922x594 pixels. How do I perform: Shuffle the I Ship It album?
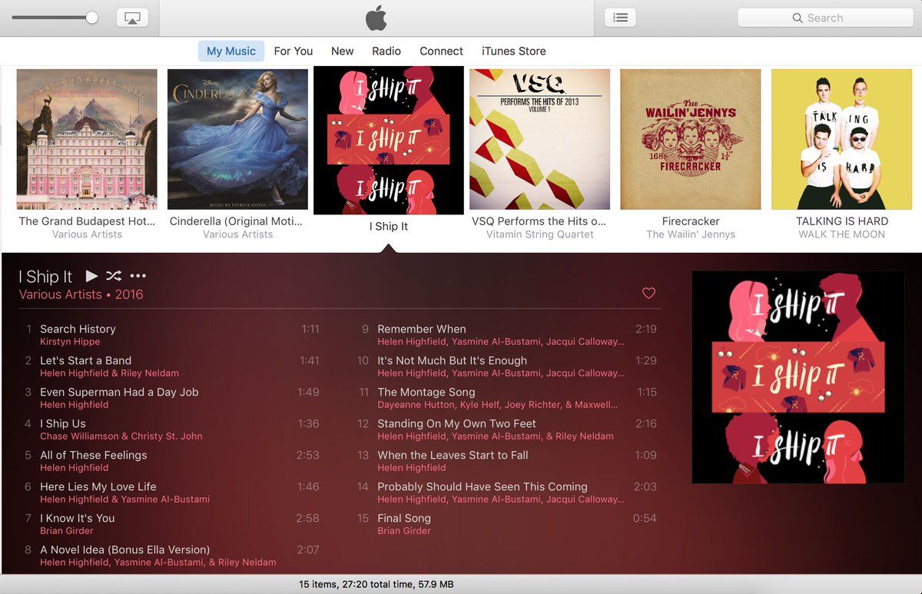pos(114,276)
